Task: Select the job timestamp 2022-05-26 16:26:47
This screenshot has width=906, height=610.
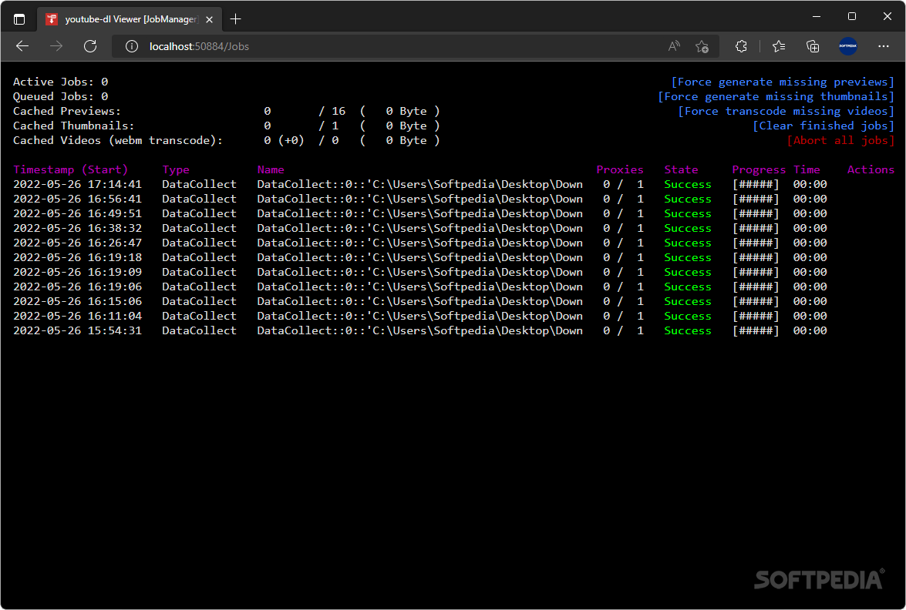Action: 77,243
